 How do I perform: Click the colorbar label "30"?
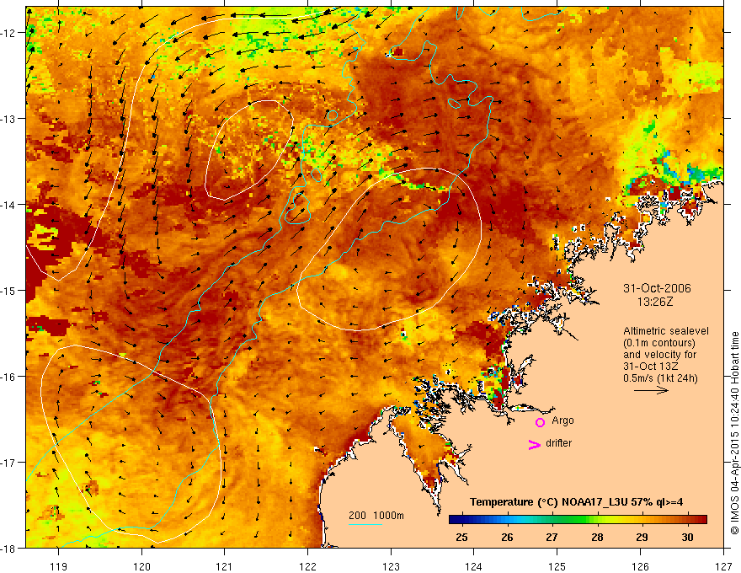pos(688,537)
